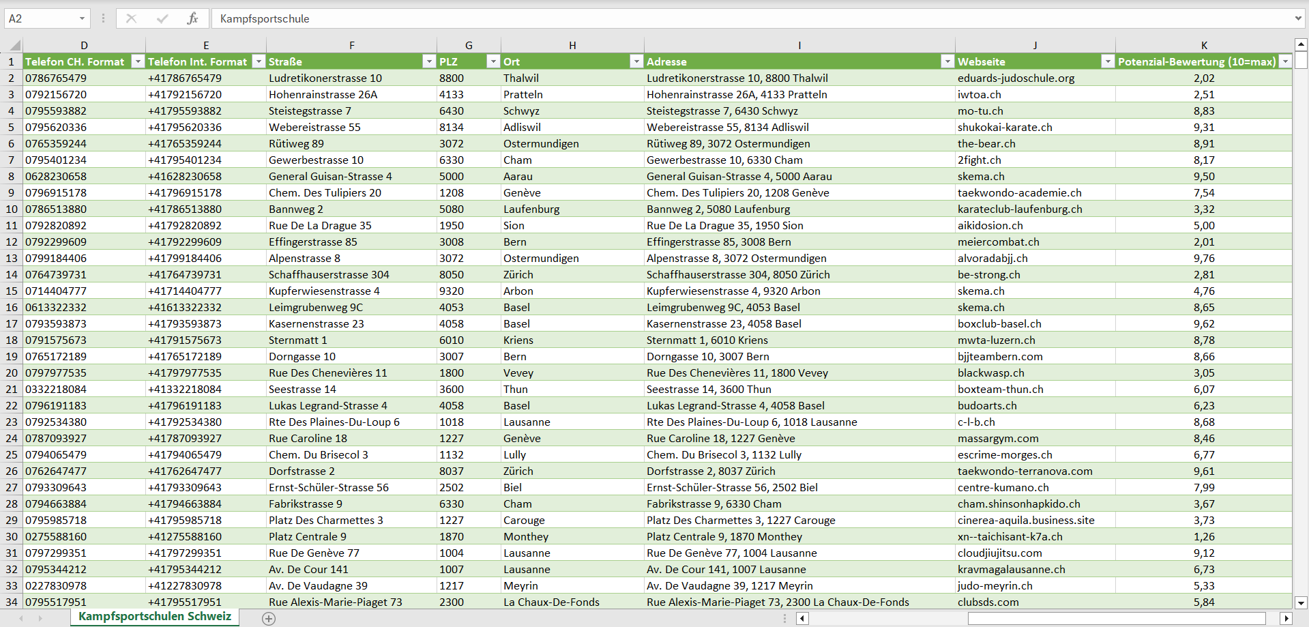Select row 1 header
Screen dimensions: 1309x627
pos(12,61)
